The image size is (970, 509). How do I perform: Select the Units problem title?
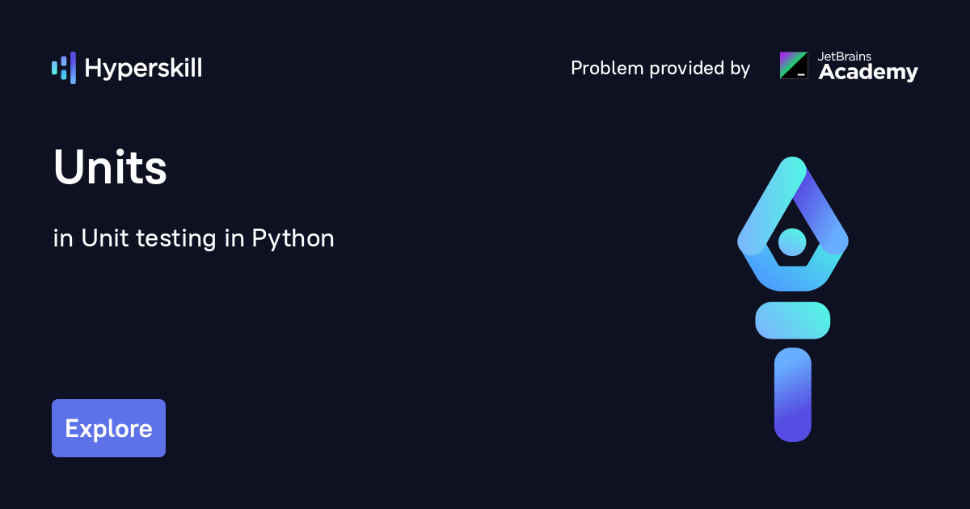point(110,169)
